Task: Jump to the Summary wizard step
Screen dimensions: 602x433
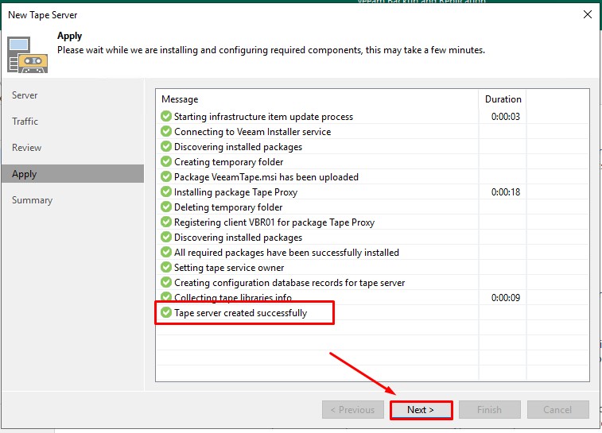Action: (32, 200)
